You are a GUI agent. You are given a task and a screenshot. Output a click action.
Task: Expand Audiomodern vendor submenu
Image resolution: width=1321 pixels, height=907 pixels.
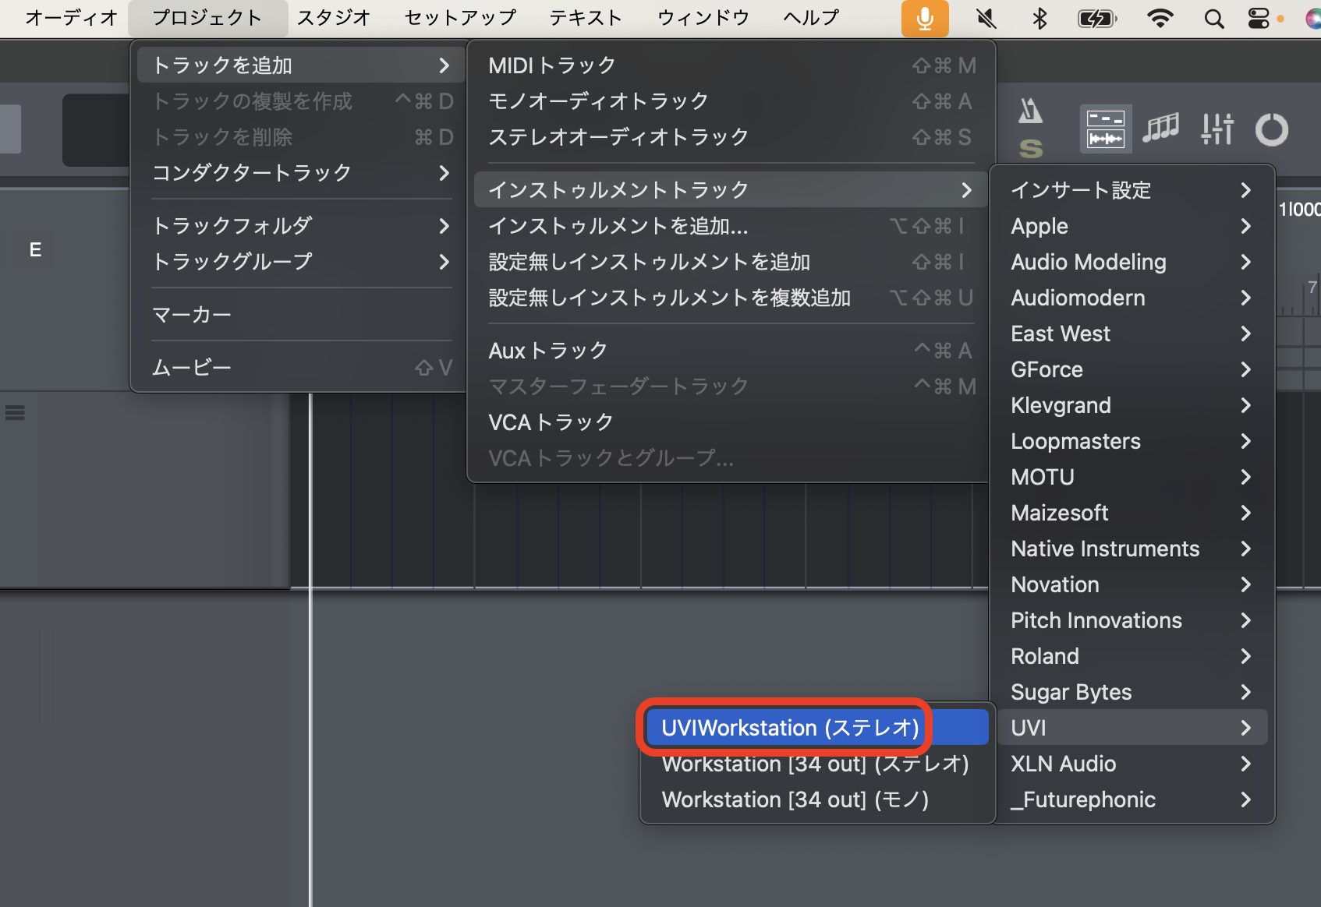1132,298
